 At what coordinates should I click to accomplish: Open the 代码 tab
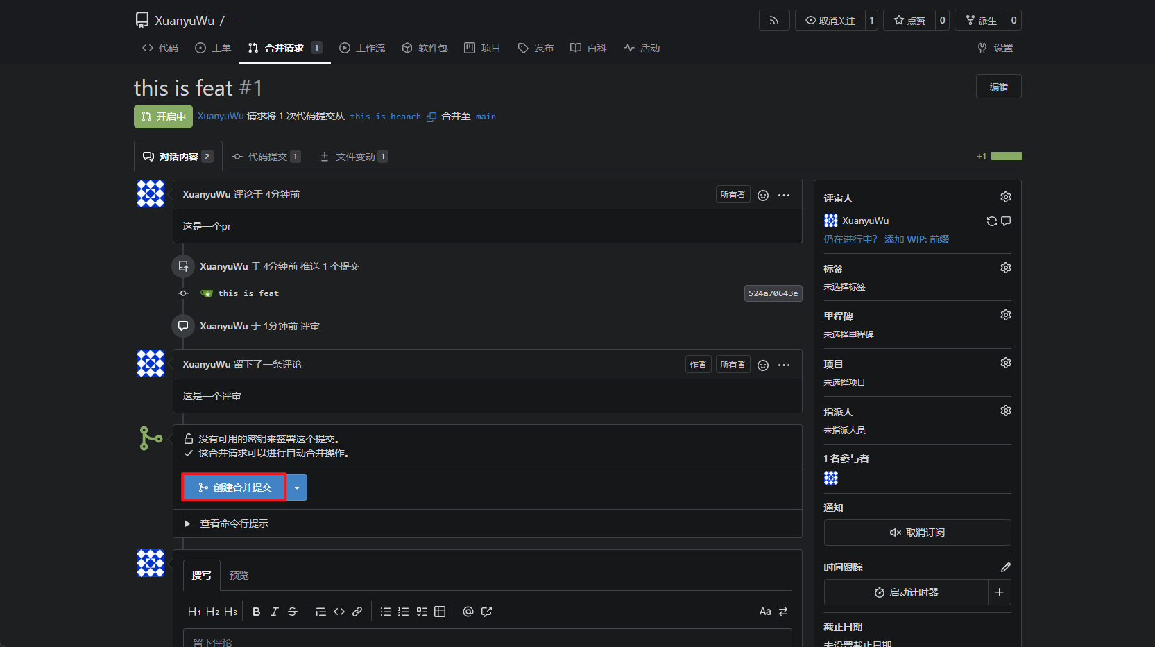[160, 48]
